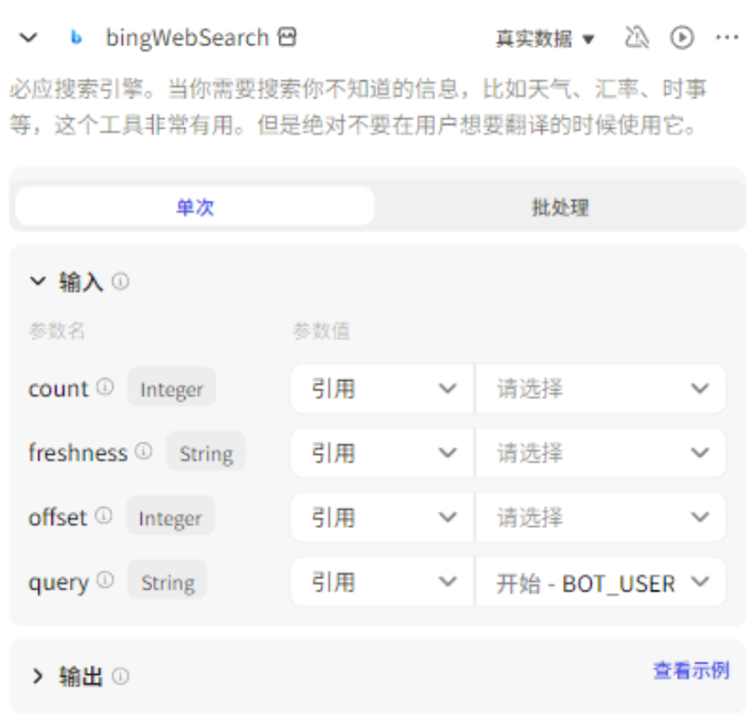
Task: Collapse the 输入 section
Action: [x=37, y=281]
